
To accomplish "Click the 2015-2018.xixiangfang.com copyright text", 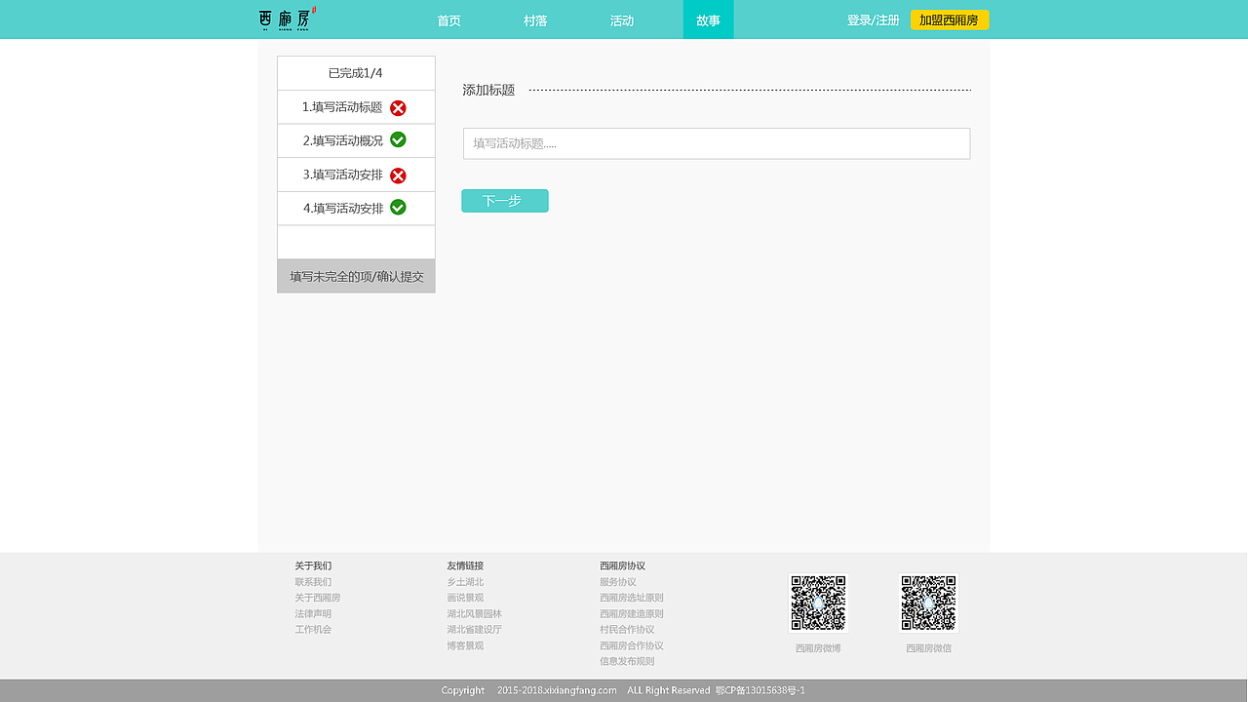I will pyautogui.click(x=557, y=690).
